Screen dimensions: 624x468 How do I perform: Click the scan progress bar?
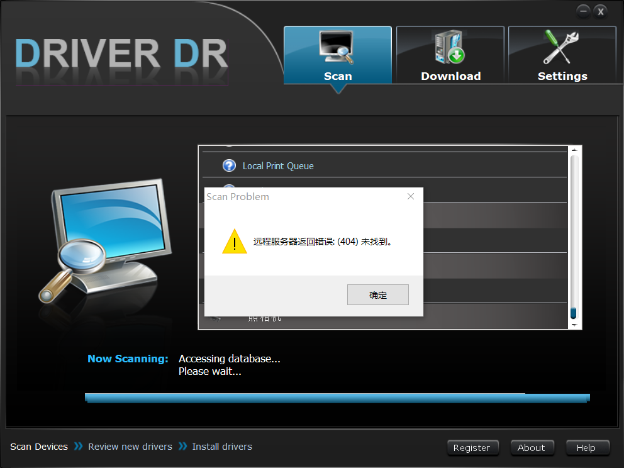pos(337,398)
